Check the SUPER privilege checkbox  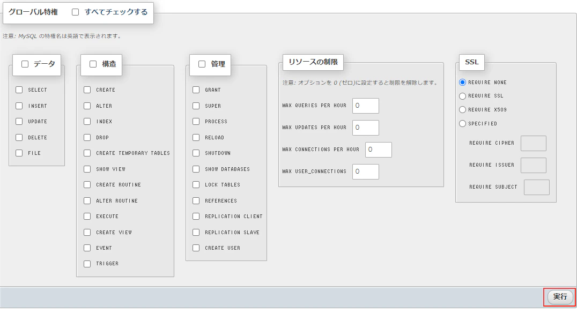(196, 106)
